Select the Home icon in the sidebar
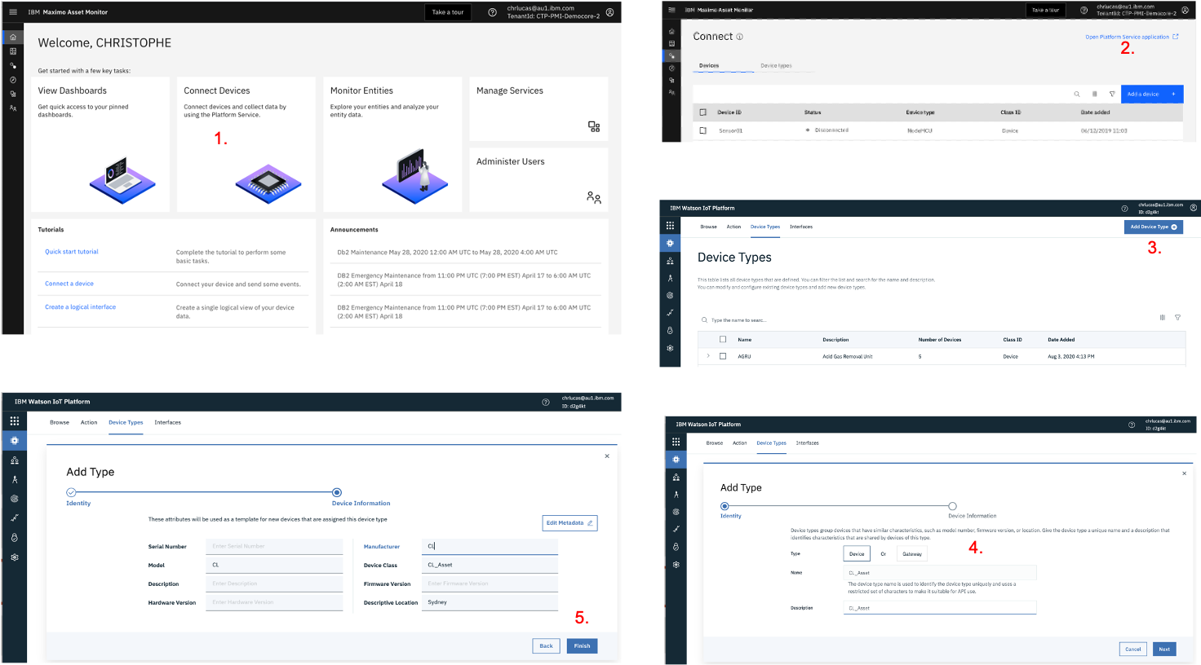This screenshot has width=1201, height=665. (13, 37)
